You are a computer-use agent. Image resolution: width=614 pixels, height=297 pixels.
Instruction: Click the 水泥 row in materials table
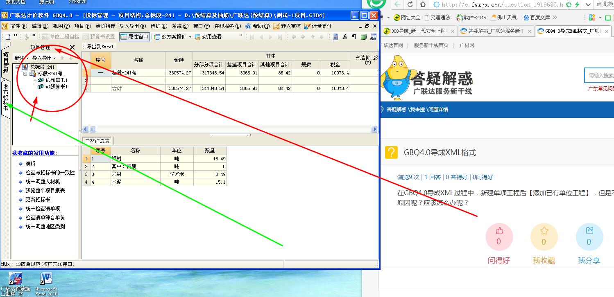point(154,182)
